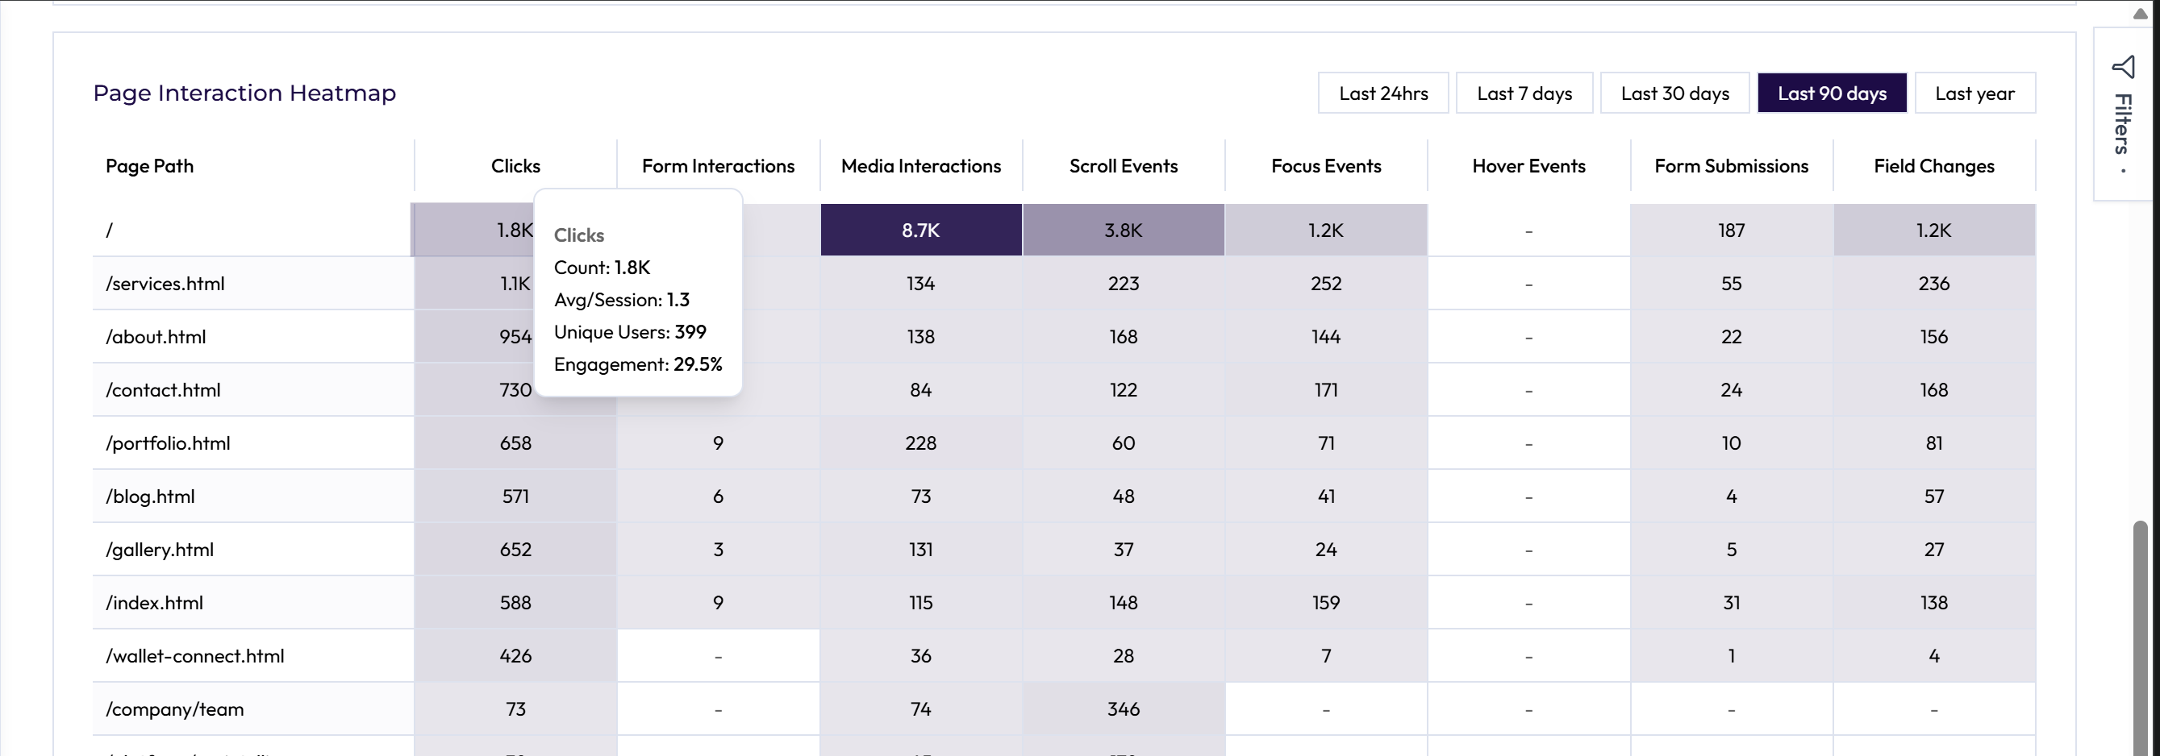Click the Media Interactions column header
The height and width of the screenshot is (756, 2160).
(x=920, y=166)
